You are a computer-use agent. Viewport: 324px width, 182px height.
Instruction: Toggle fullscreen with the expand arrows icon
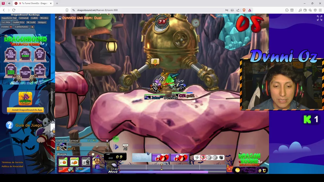319,18
